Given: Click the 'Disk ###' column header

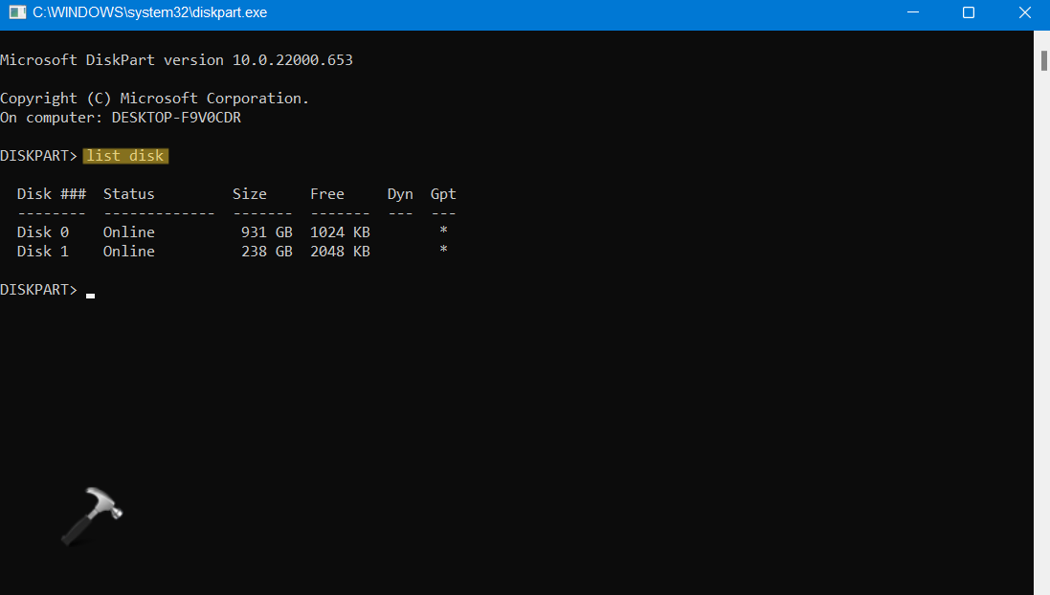Looking at the screenshot, I should [52, 194].
